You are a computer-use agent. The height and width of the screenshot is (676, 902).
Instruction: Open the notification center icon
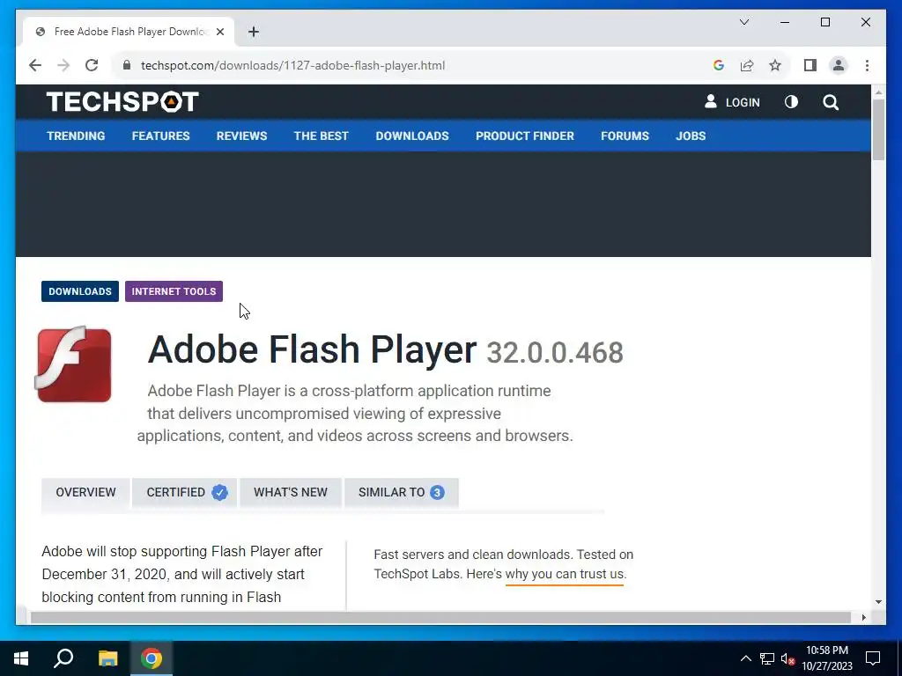pos(873,658)
